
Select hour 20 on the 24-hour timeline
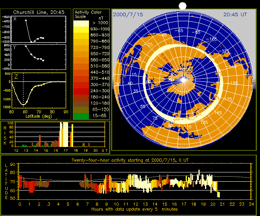[212, 204]
